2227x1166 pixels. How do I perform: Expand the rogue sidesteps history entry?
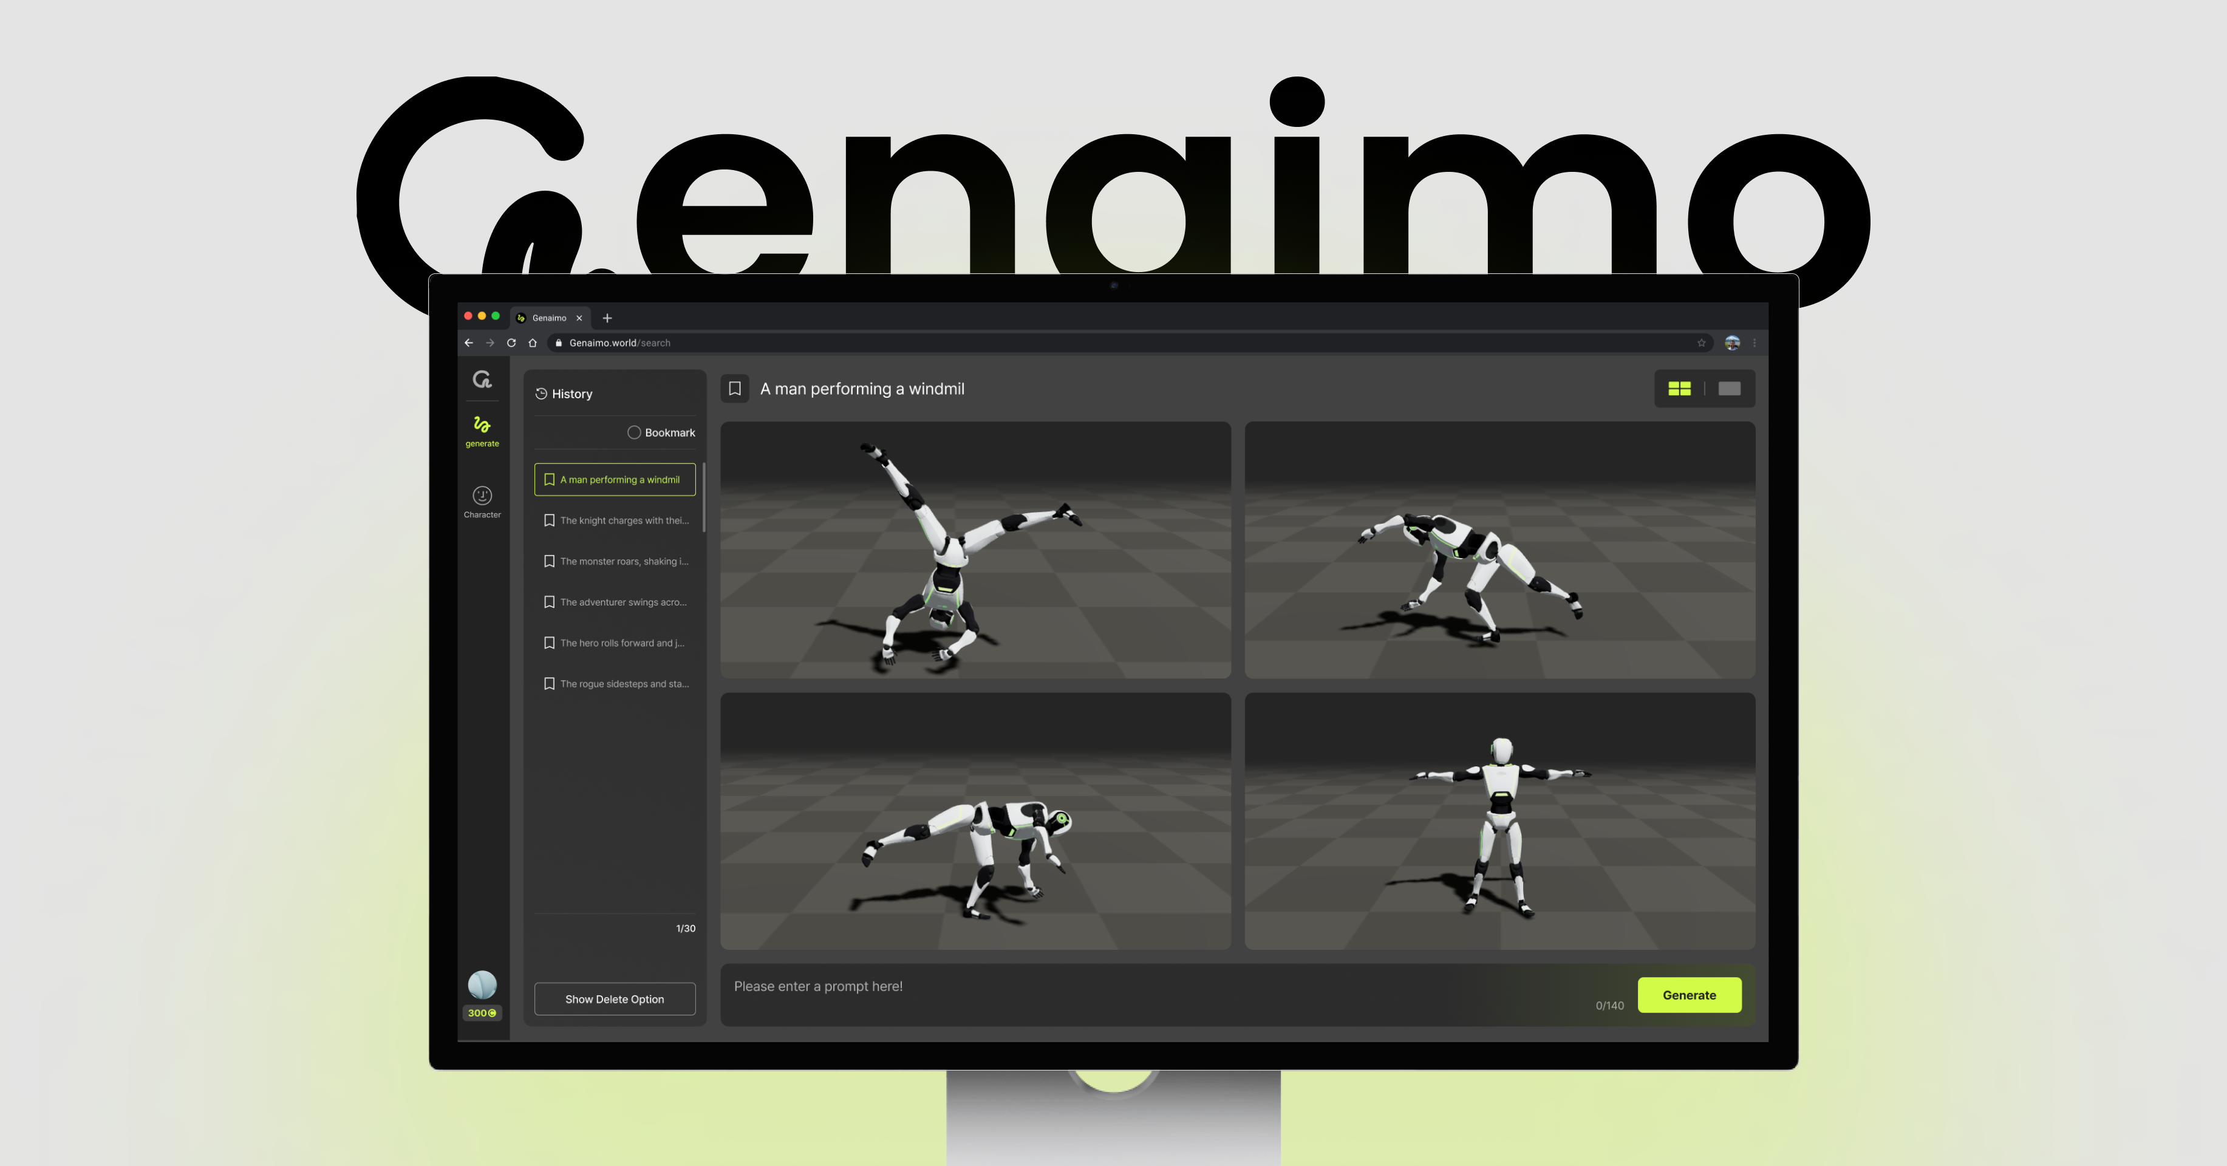[616, 683]
